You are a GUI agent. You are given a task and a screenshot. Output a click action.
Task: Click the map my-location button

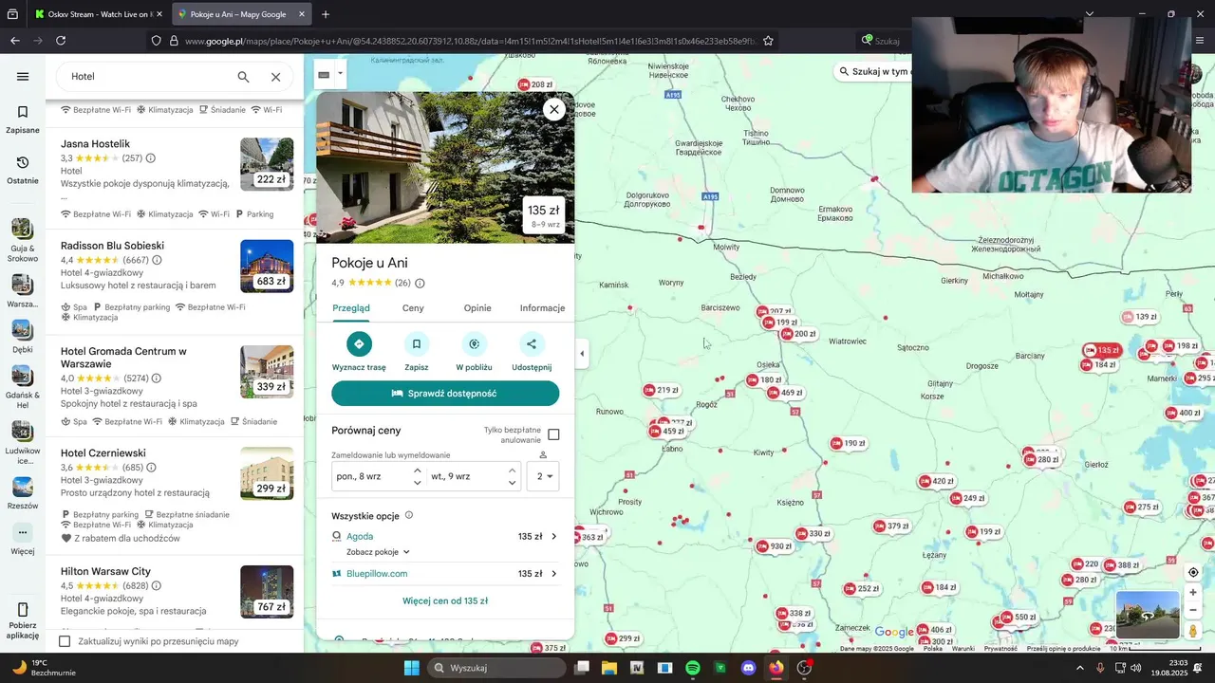[1193, 572]
